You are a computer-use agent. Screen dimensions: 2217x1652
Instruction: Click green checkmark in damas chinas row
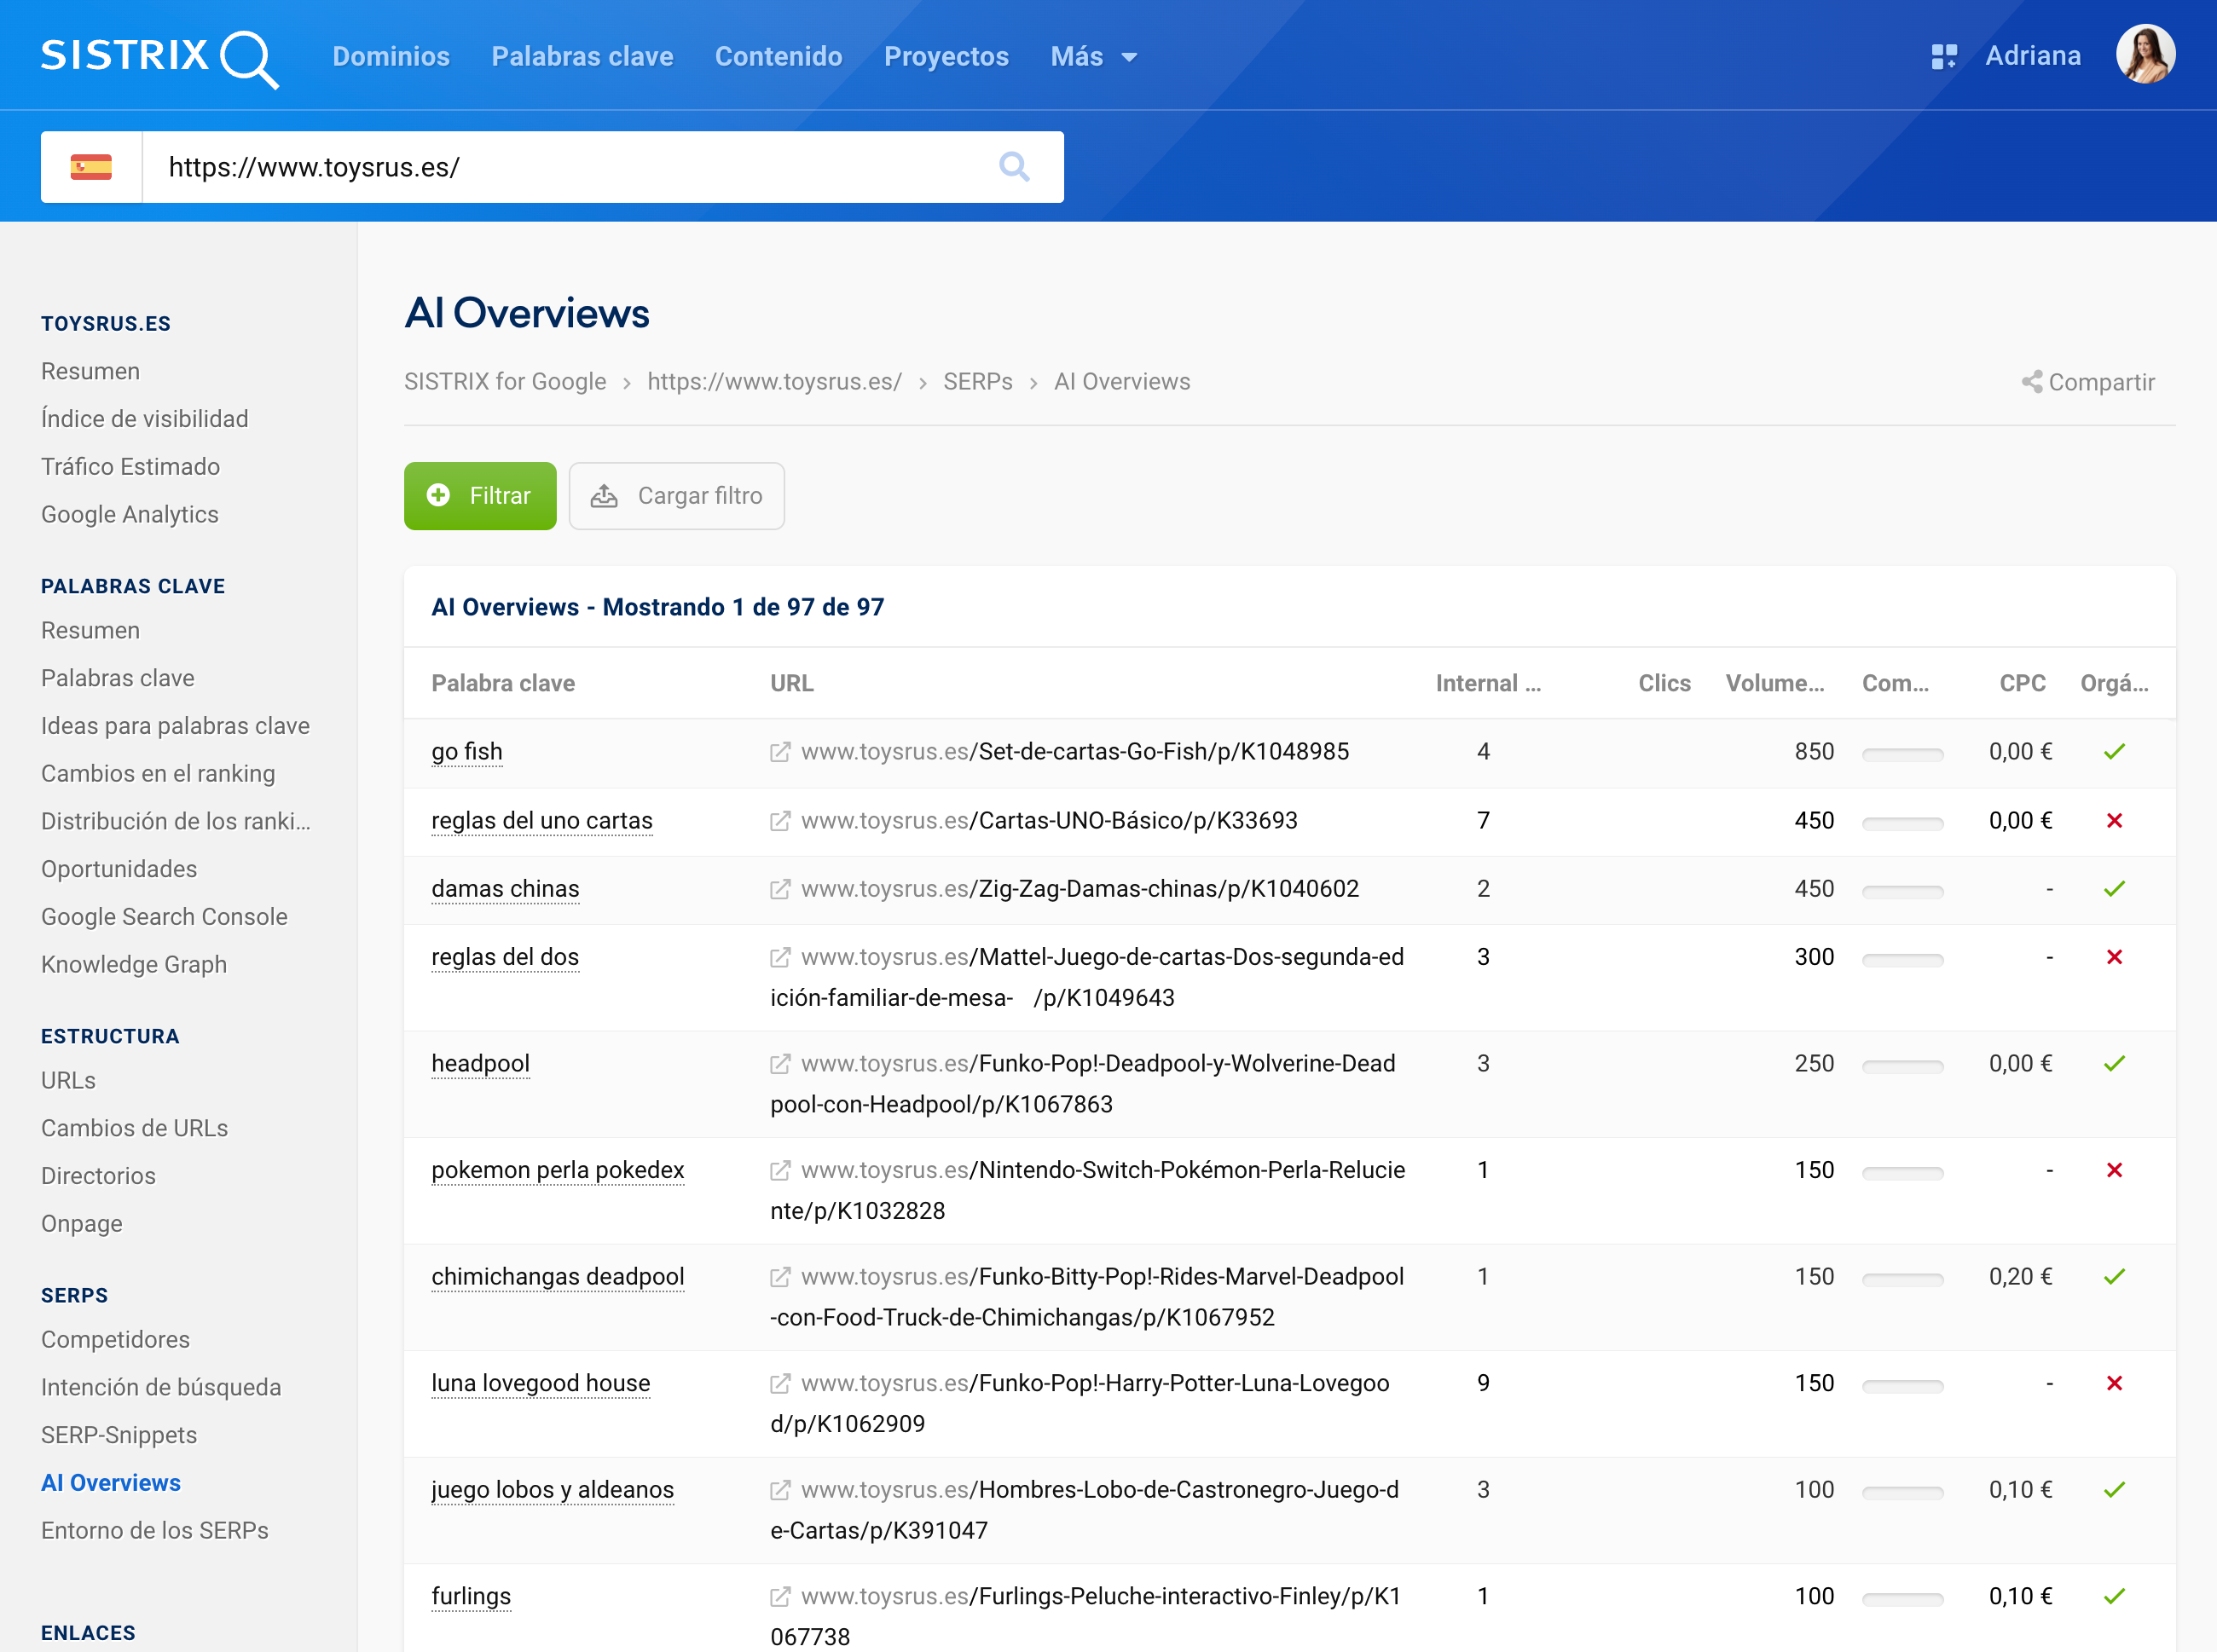coord(2113,889)
